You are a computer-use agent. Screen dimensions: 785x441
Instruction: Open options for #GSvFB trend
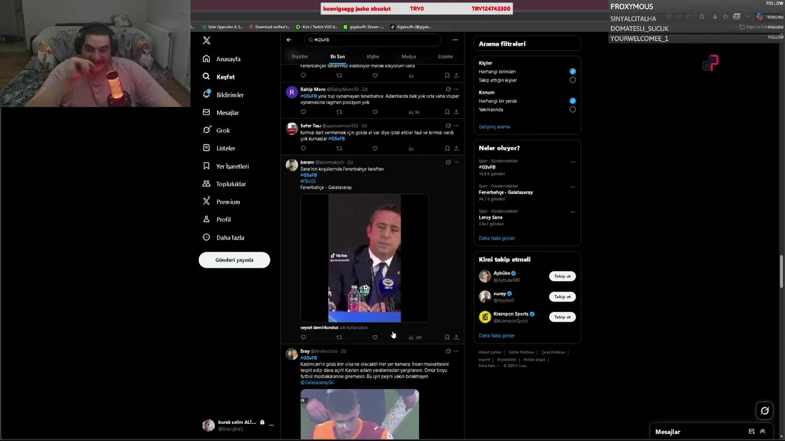click(x=573, y=162)
